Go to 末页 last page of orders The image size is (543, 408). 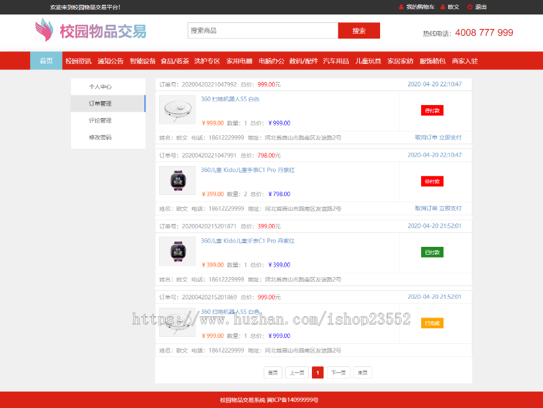click(363, 372)
